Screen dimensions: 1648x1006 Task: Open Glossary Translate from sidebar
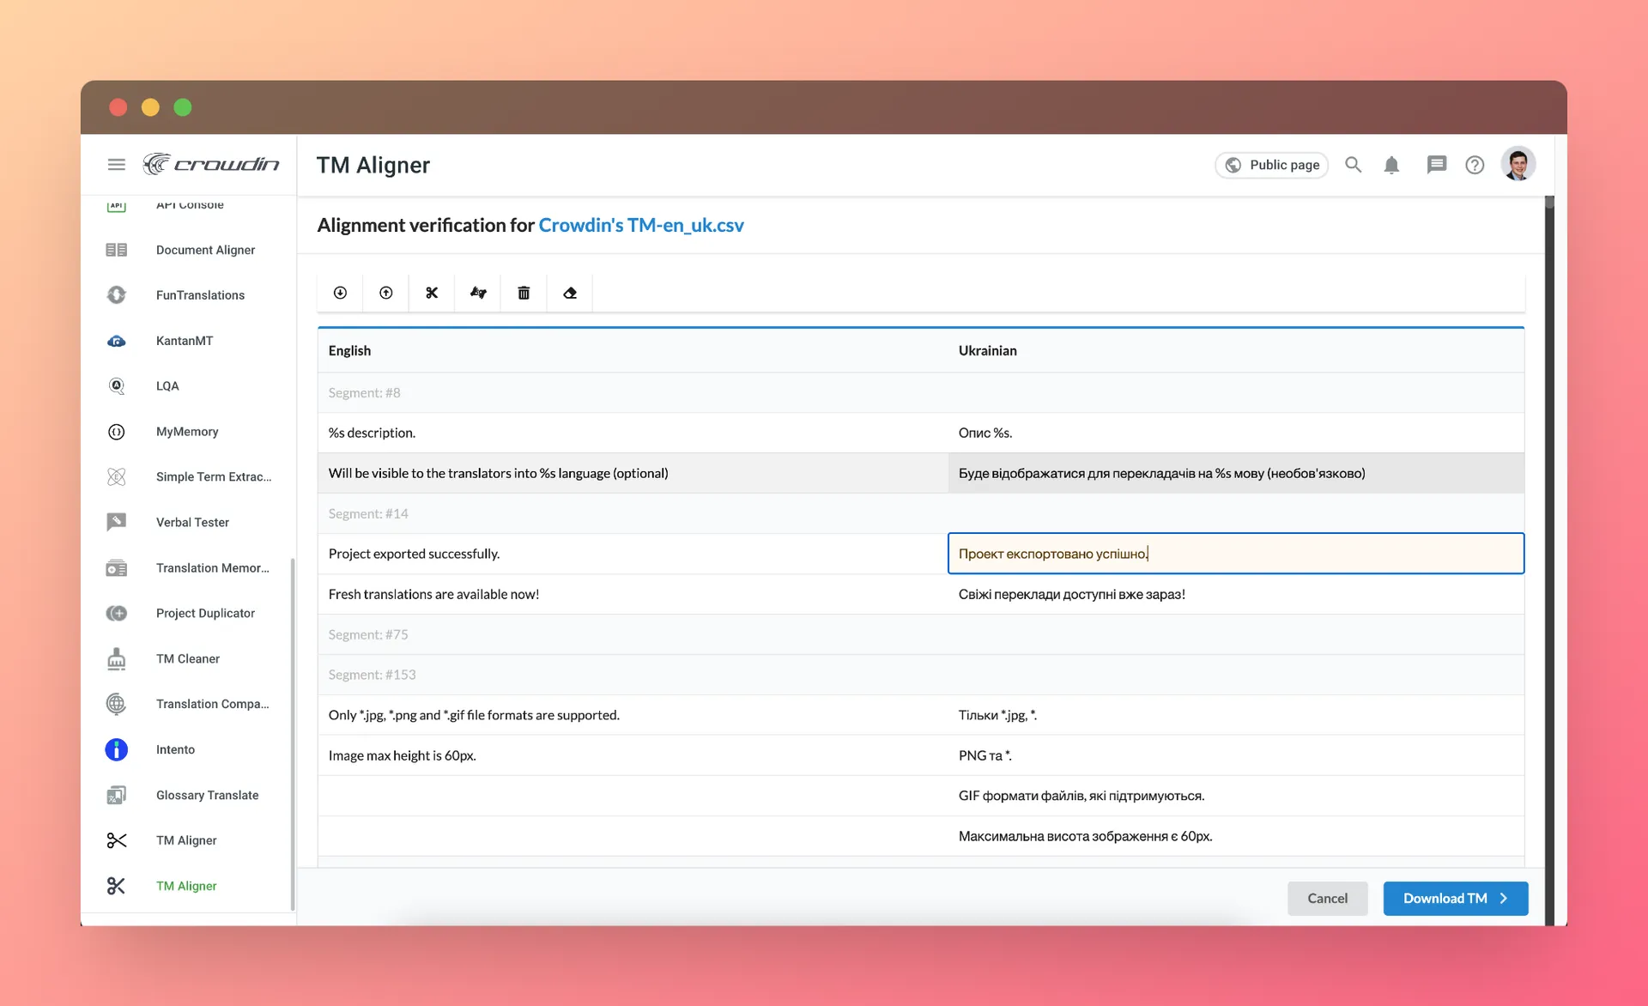(207, 795)
